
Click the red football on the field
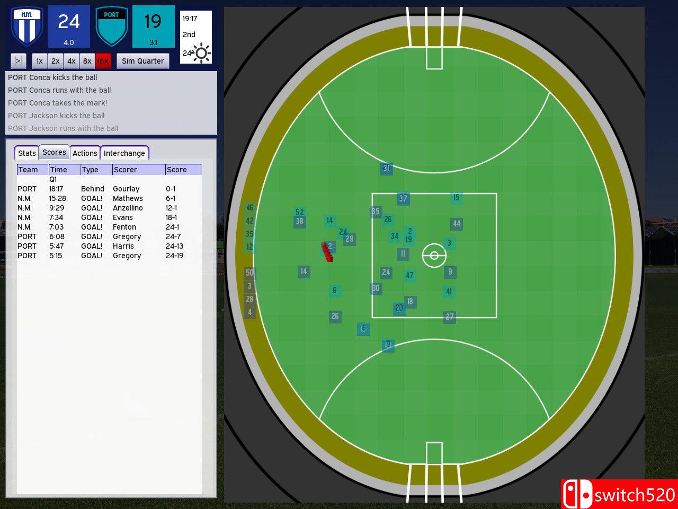[327, 252]
